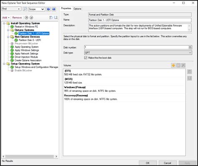Click the Cancel button
Screen dimensions: 198x166
[x=168, y=163]
